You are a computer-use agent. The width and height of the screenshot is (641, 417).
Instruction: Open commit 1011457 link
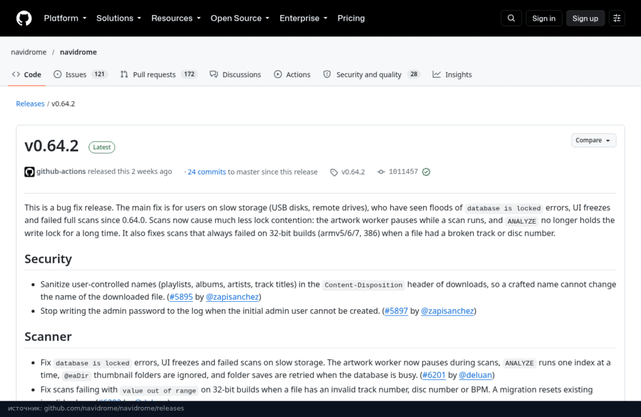pyautogui.click(x=403, y=172)
